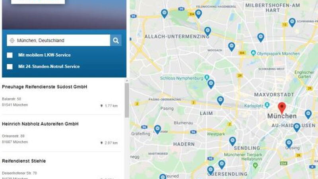Click the magnifier search button

(116, 41)
